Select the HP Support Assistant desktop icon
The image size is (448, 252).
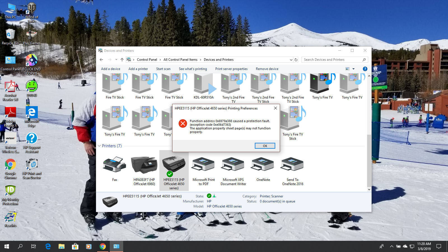32,143
